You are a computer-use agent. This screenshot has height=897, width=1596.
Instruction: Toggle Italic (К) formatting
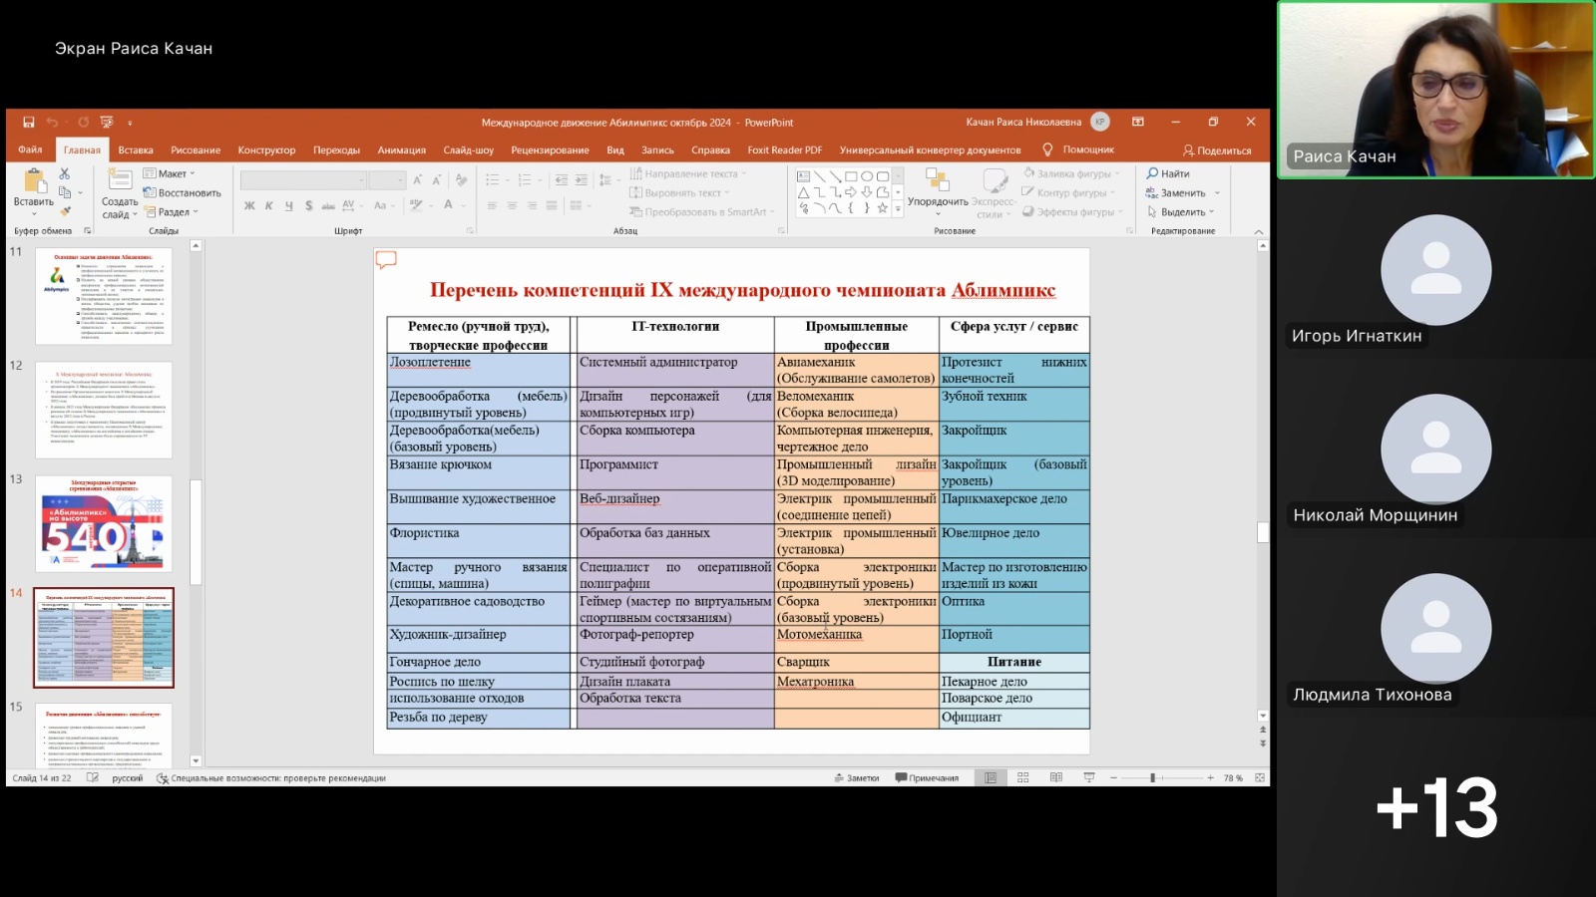pyautogui.click(x=268, y=205)
